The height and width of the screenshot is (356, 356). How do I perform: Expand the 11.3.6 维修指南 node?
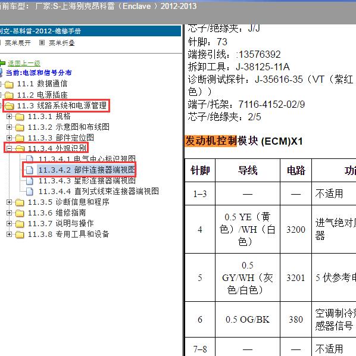9,213
